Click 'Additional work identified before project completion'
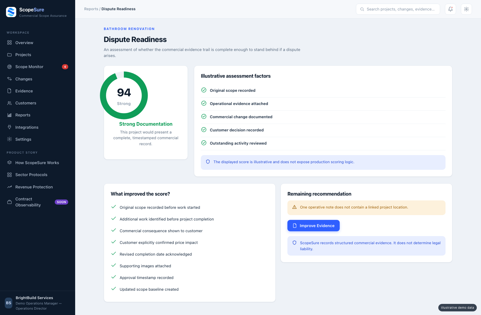The width and height of the screenshot is (481, 315). (x=167, y=219)
